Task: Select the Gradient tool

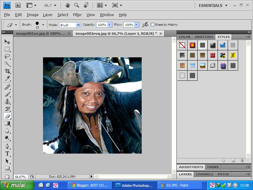Action: point(7,123)
